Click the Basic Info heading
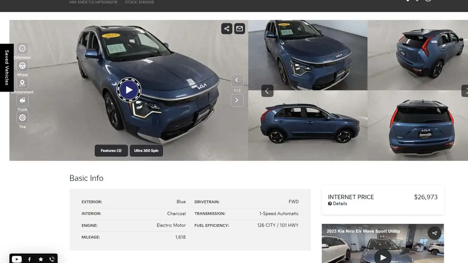The width and height of the screenshot is (468, 263). pyautogui.click(x=86, y=178)
